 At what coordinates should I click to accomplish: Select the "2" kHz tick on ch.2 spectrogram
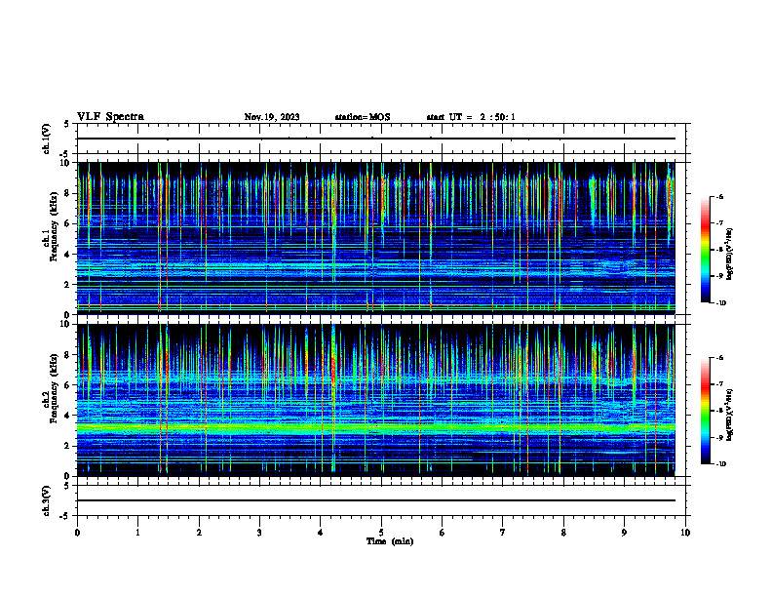[68, 446]
